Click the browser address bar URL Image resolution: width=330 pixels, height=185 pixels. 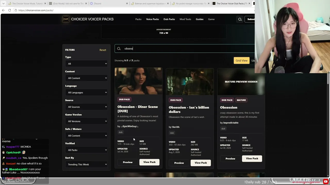pos(36,10)
